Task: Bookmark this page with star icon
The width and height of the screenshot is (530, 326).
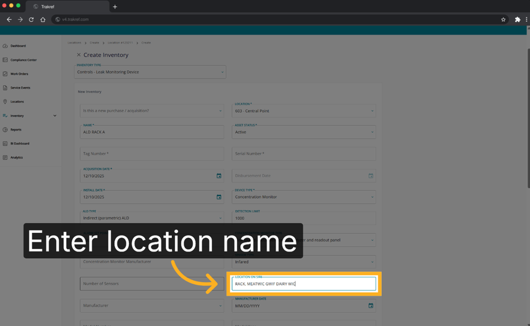Action: [503, 20]
